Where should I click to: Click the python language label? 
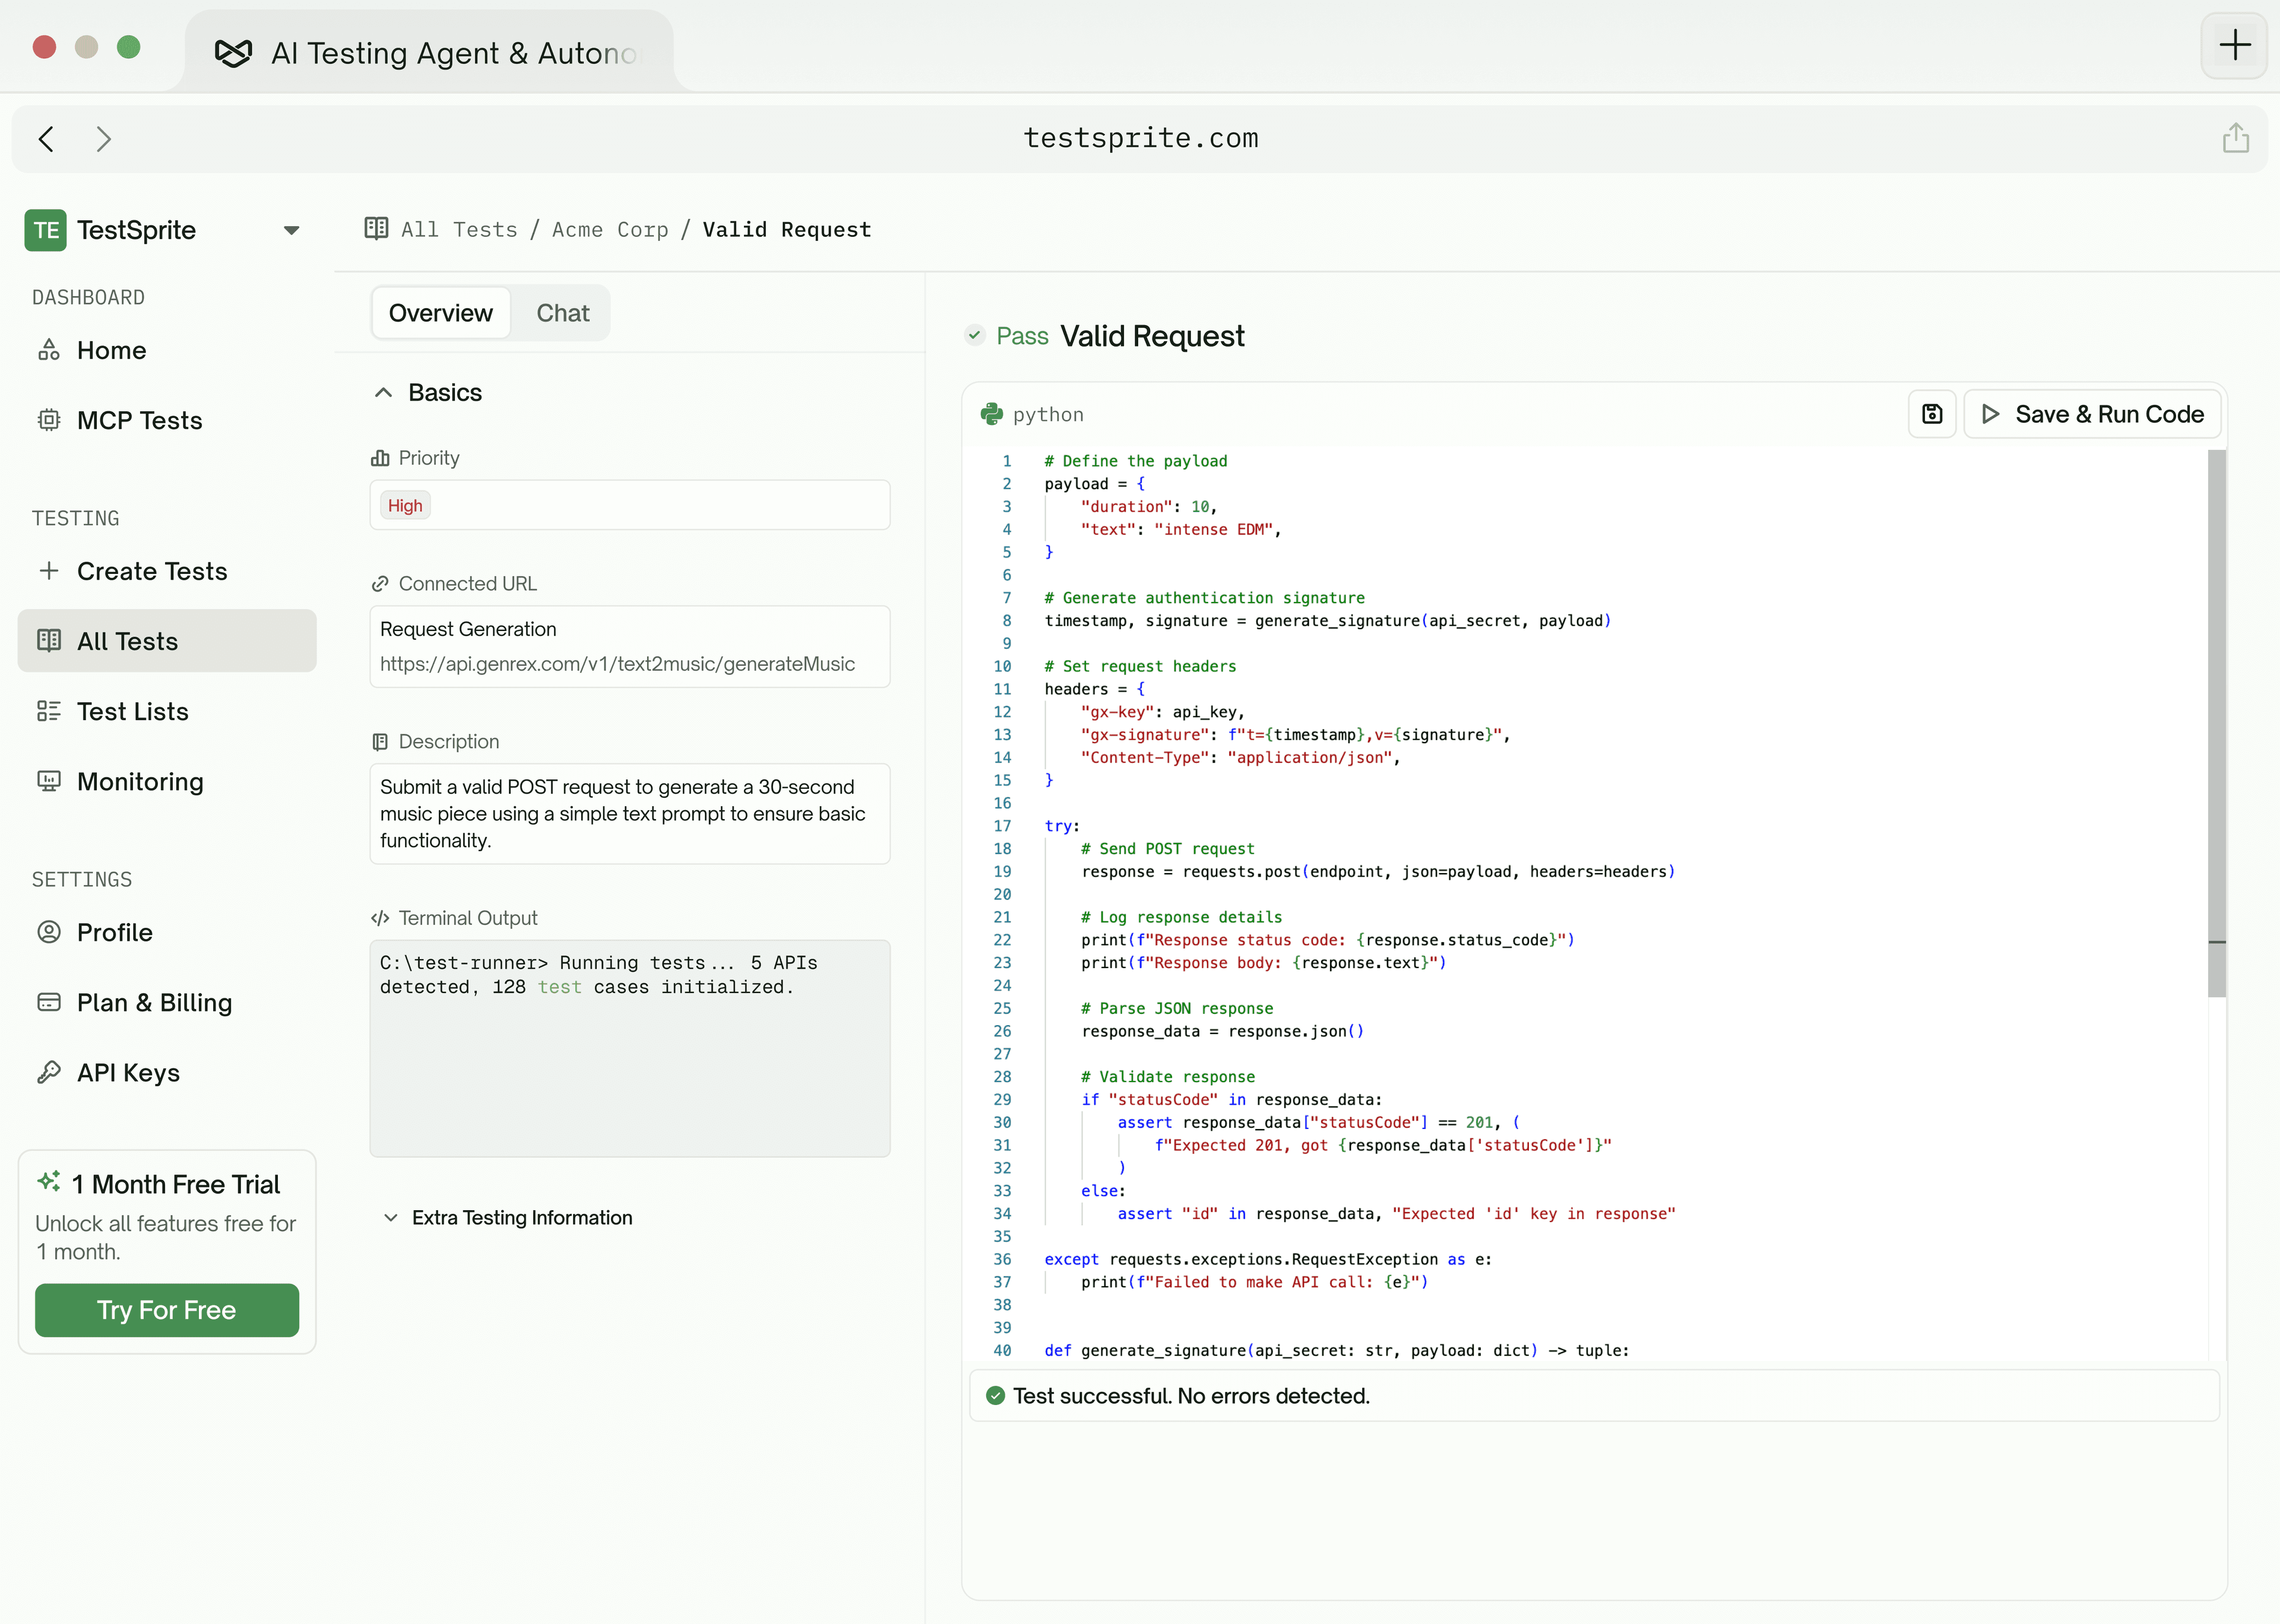(x=1048, y=414)
